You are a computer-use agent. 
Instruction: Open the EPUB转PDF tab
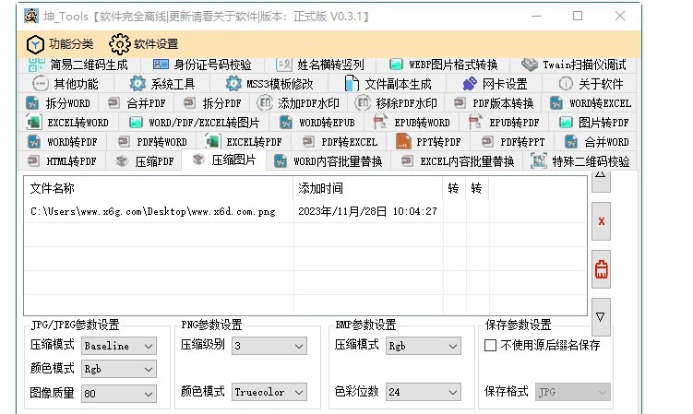pos(504,123)
